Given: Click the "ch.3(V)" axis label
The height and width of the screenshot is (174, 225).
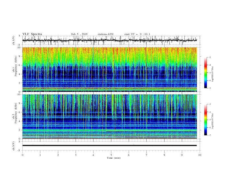Looking at the screenshot, I should click(14, 146).
